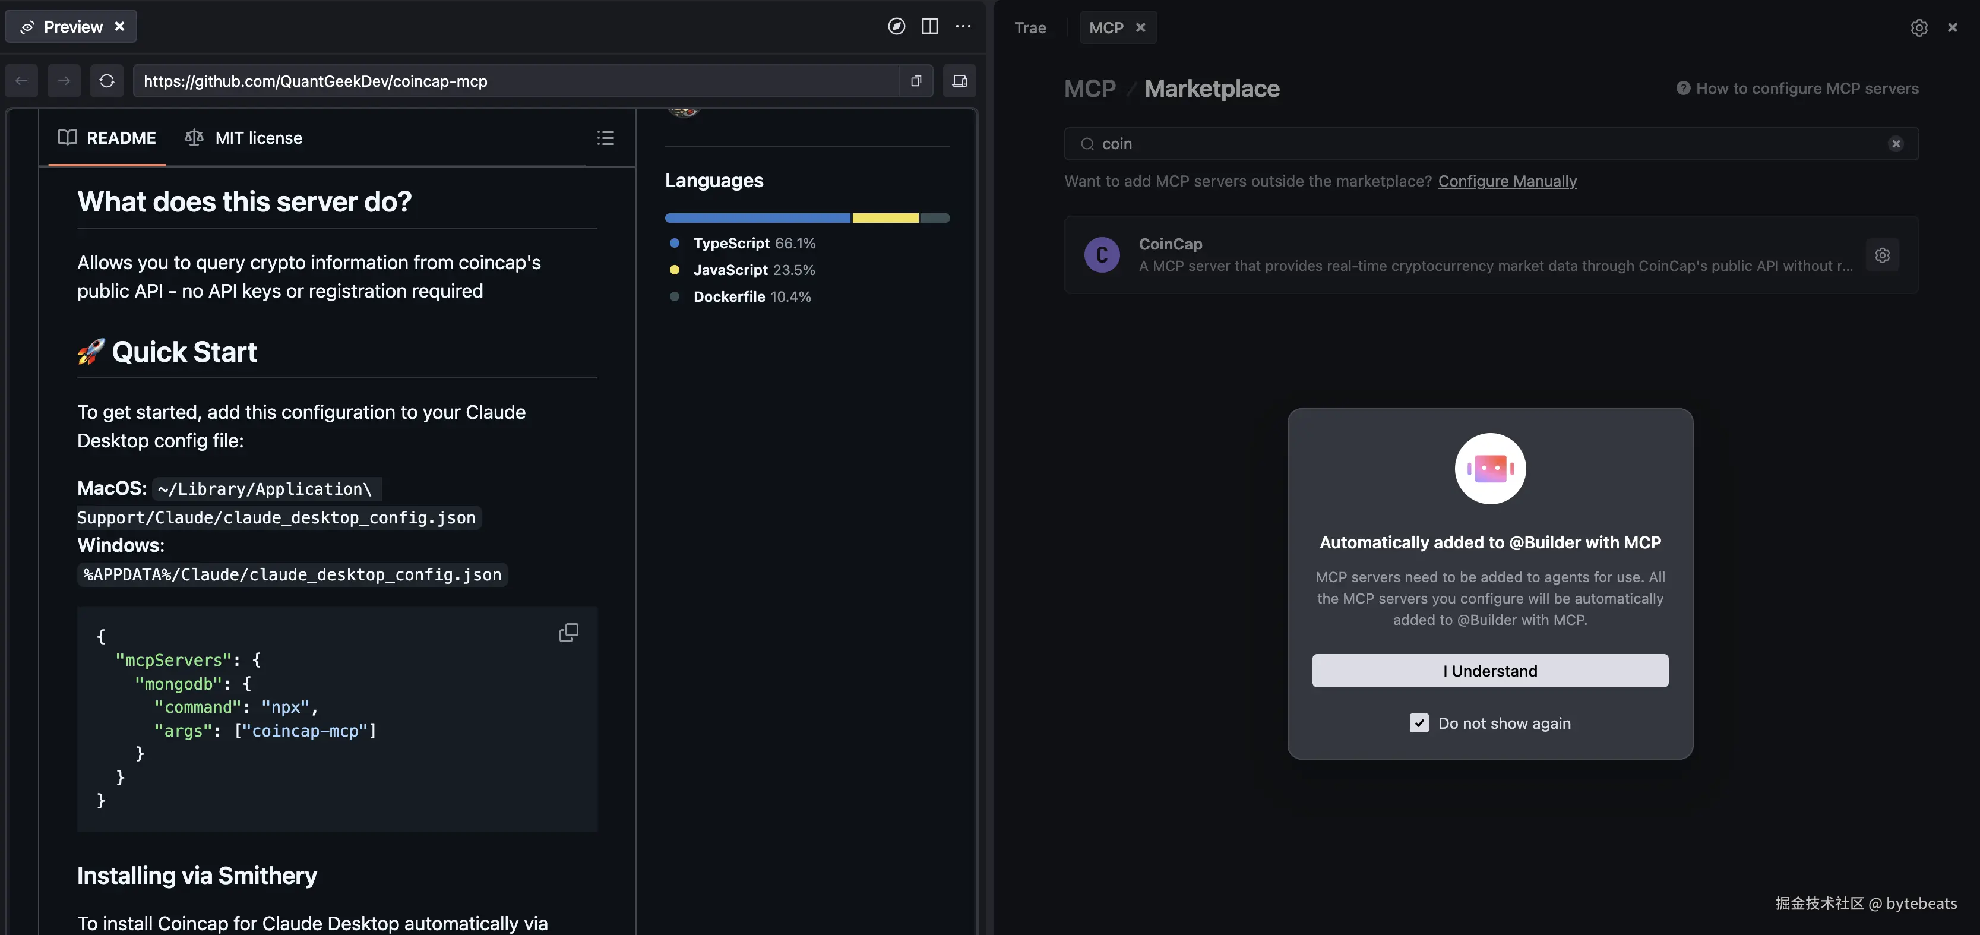Open the settings gear at panel top
This screenshot has width=1980, height=935.
[1918, 28]
